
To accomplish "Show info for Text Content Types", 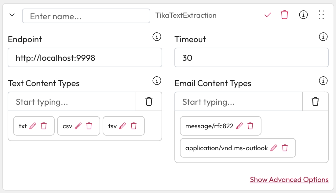I will click(157, 81).
